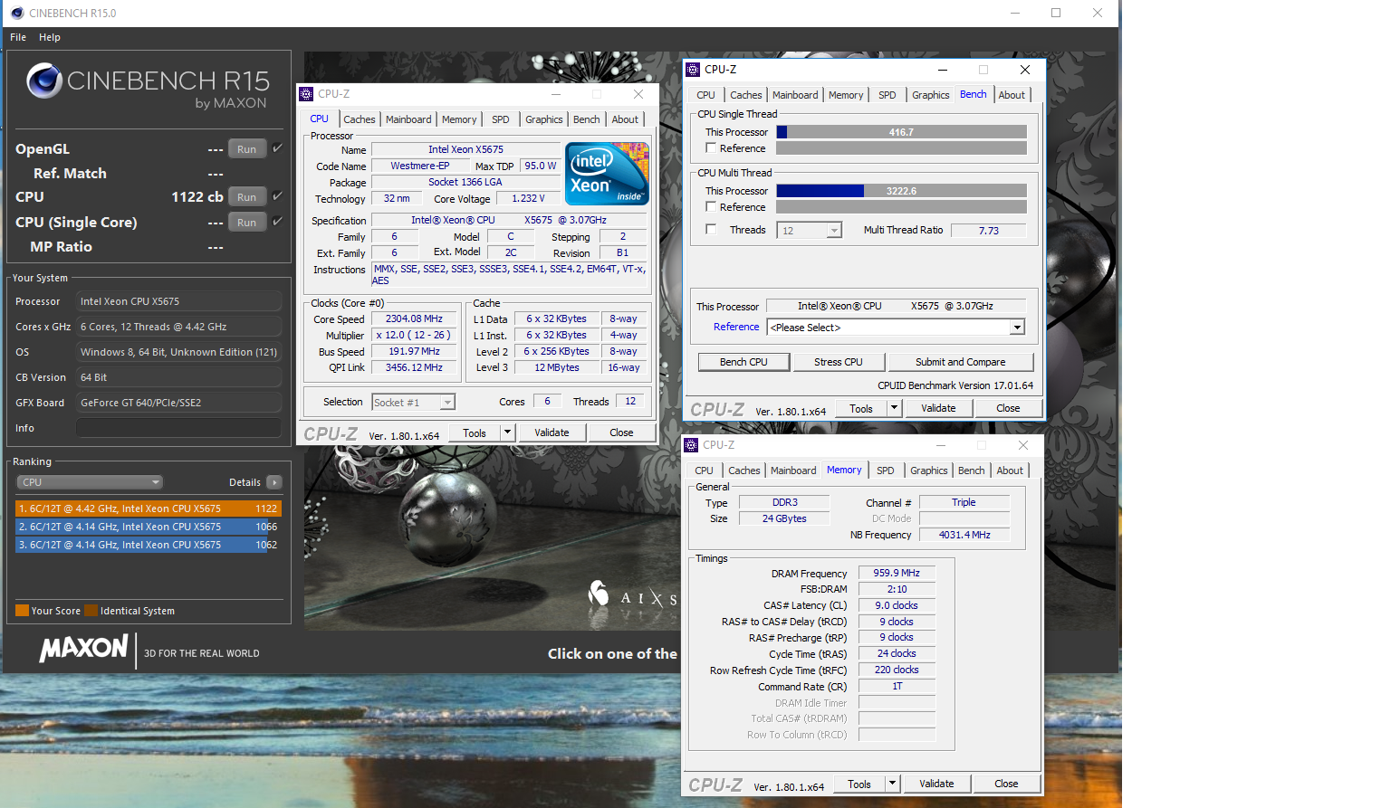Click the Intel Xeon inside badge
This screenshot has width=1391, height=808.
click(607, 174)
